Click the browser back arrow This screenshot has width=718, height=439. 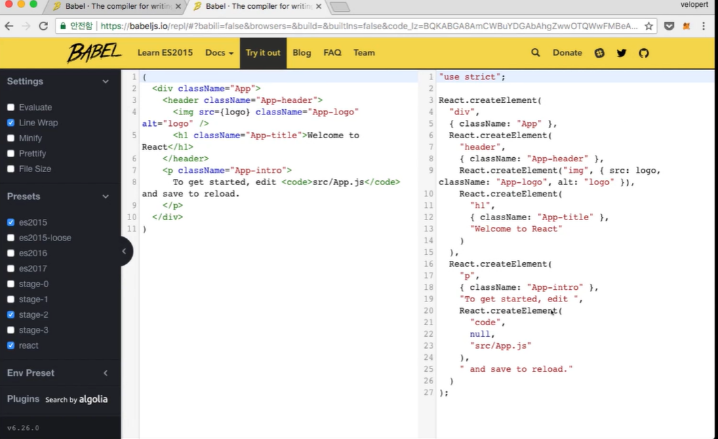9,26
